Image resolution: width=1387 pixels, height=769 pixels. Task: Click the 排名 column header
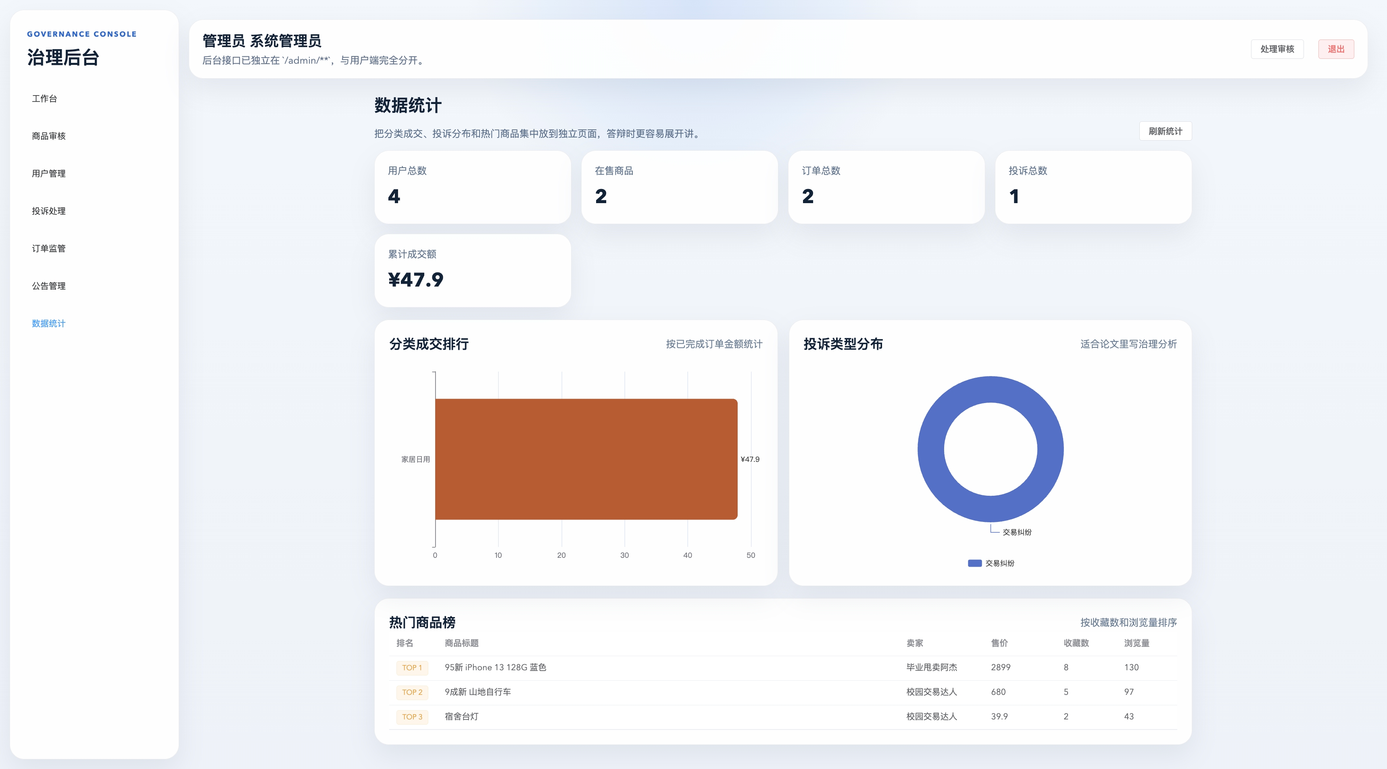tap(405, 643)
